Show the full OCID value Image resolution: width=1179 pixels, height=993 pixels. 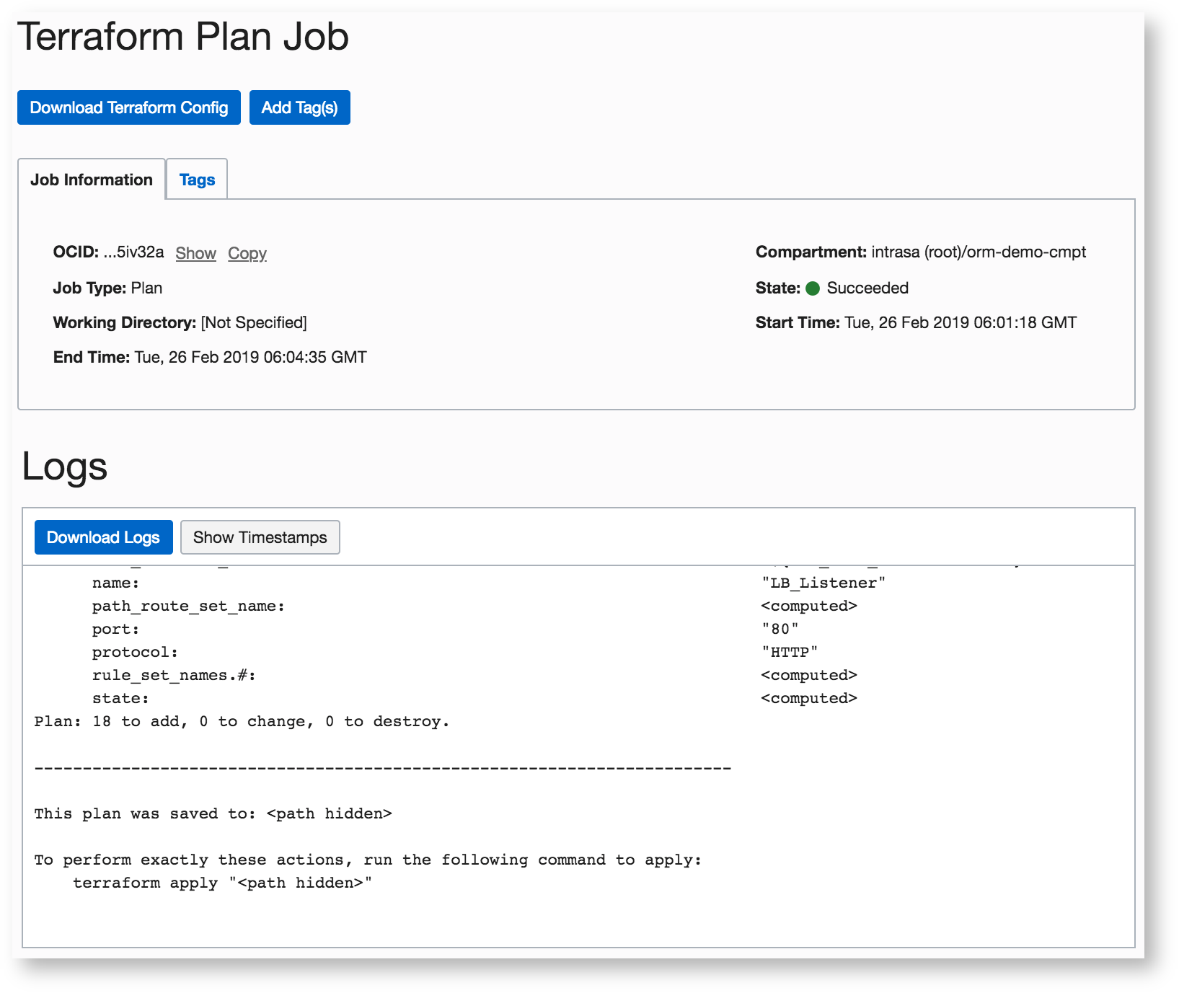[x=195, y=253]
